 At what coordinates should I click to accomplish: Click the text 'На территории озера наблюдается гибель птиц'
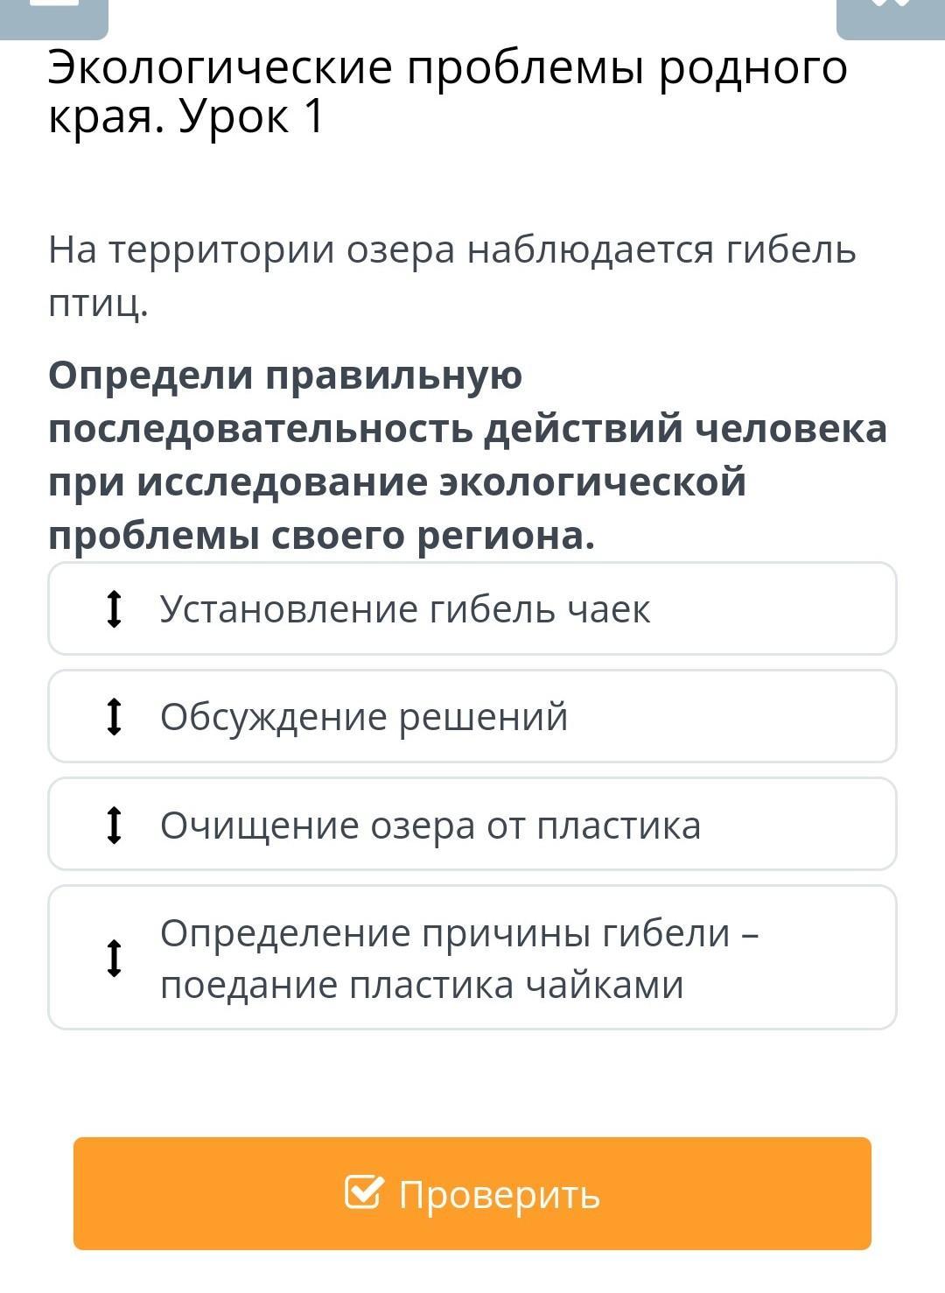[x=451, y=250]
